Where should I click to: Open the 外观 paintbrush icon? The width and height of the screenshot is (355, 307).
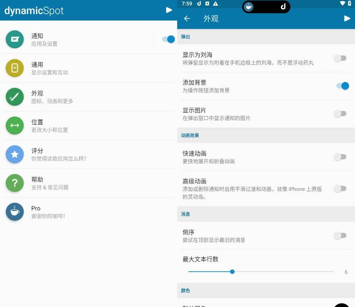[x=15, y=97]
